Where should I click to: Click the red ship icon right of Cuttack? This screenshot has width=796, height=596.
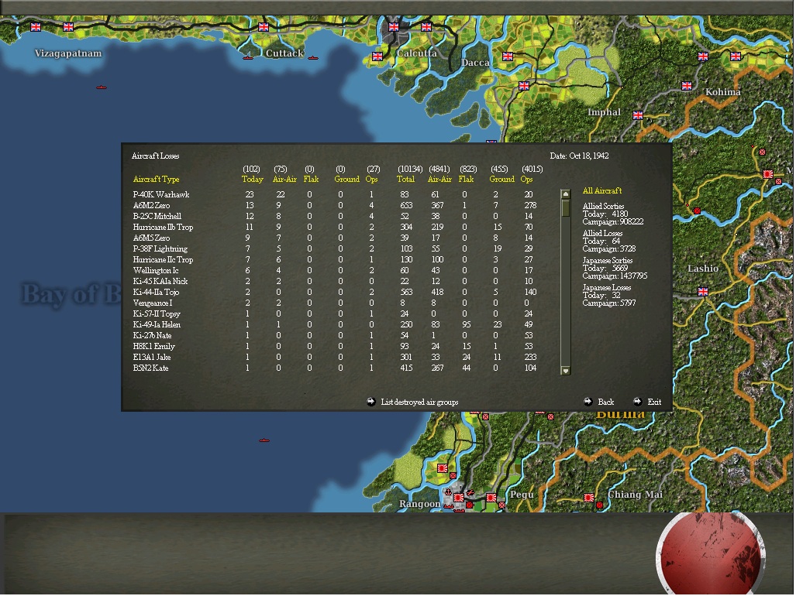pyautogui.click(x=313, y=58)
